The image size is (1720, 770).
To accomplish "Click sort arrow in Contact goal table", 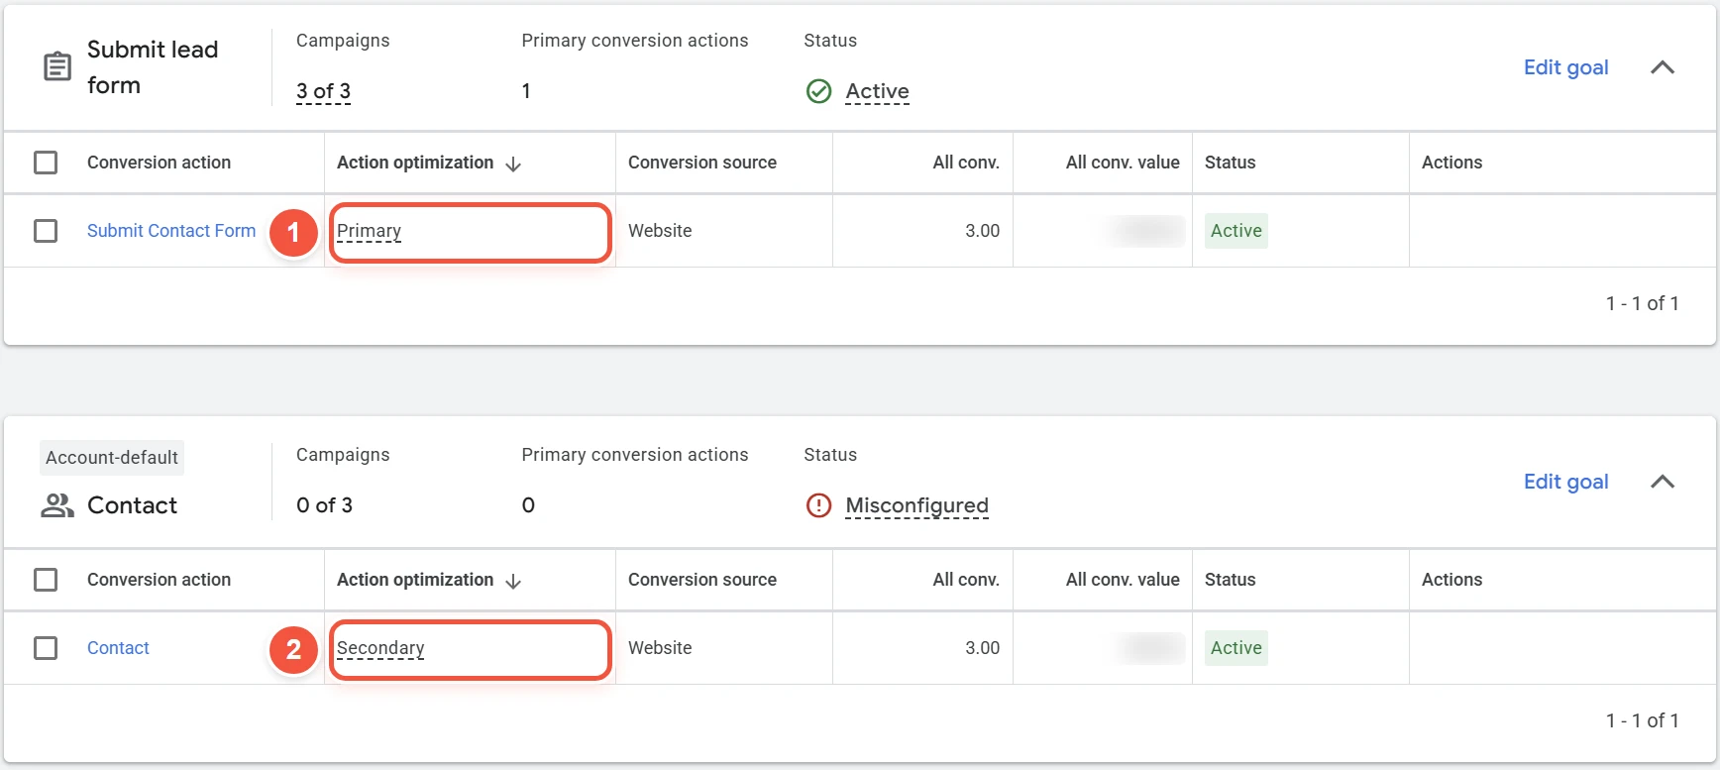I will tap(513, 581).
